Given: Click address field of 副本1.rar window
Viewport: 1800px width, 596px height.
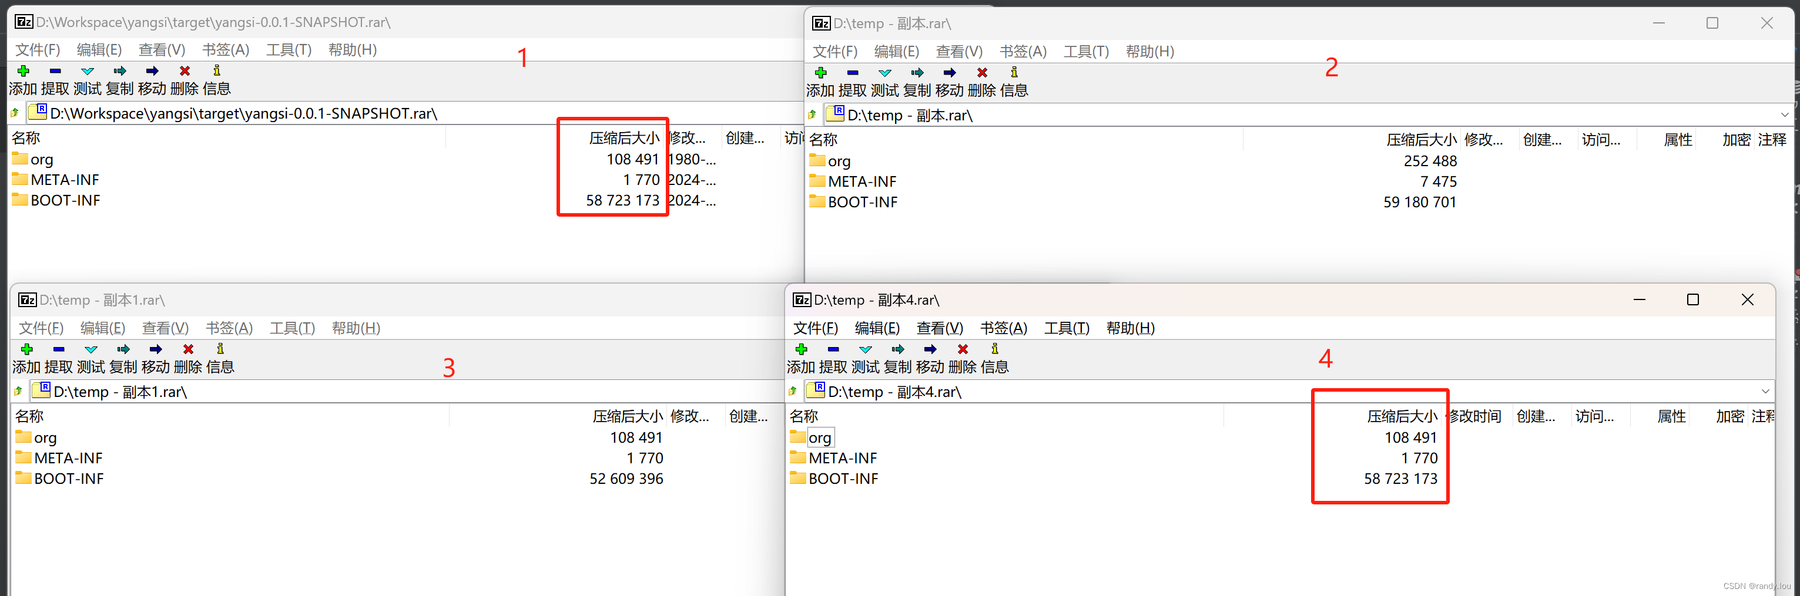Looking at the screenshot, I should 405,392.
